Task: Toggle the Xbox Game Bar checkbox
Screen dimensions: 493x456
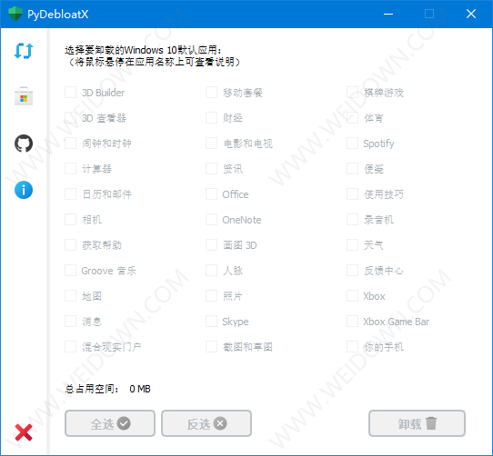Action: pos(352,322)
